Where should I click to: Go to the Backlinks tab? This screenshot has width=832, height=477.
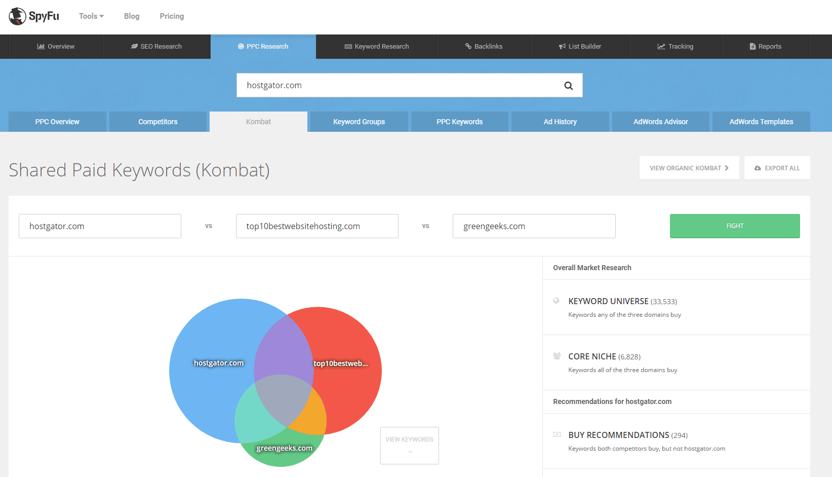pyautogui.click(x=484, y=47)
